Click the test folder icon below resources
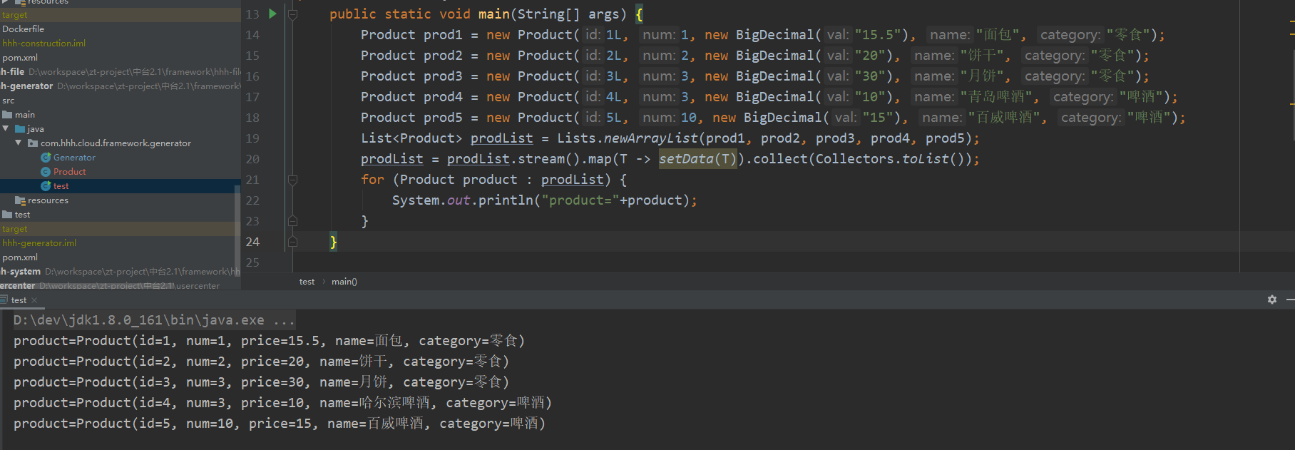The image size is (1295, 450). click(x=7, y=215)
